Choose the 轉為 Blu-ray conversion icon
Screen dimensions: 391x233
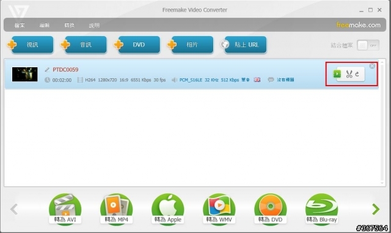pos(322,209)
